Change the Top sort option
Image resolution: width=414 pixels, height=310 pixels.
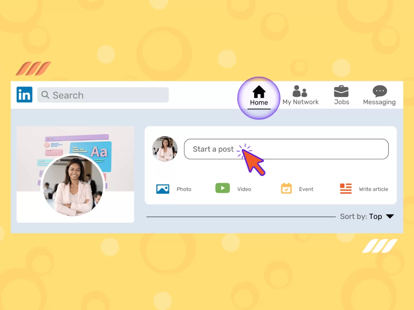376,216
